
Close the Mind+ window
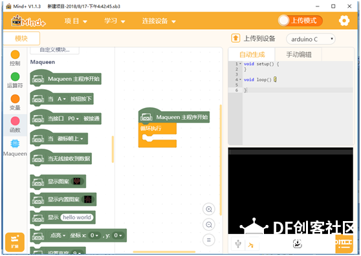click(349, 6)
